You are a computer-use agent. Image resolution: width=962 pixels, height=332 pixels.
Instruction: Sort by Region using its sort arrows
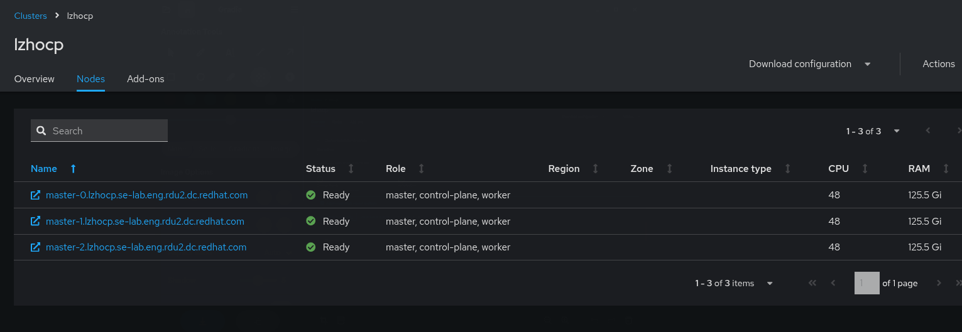[x=596, y=169]
